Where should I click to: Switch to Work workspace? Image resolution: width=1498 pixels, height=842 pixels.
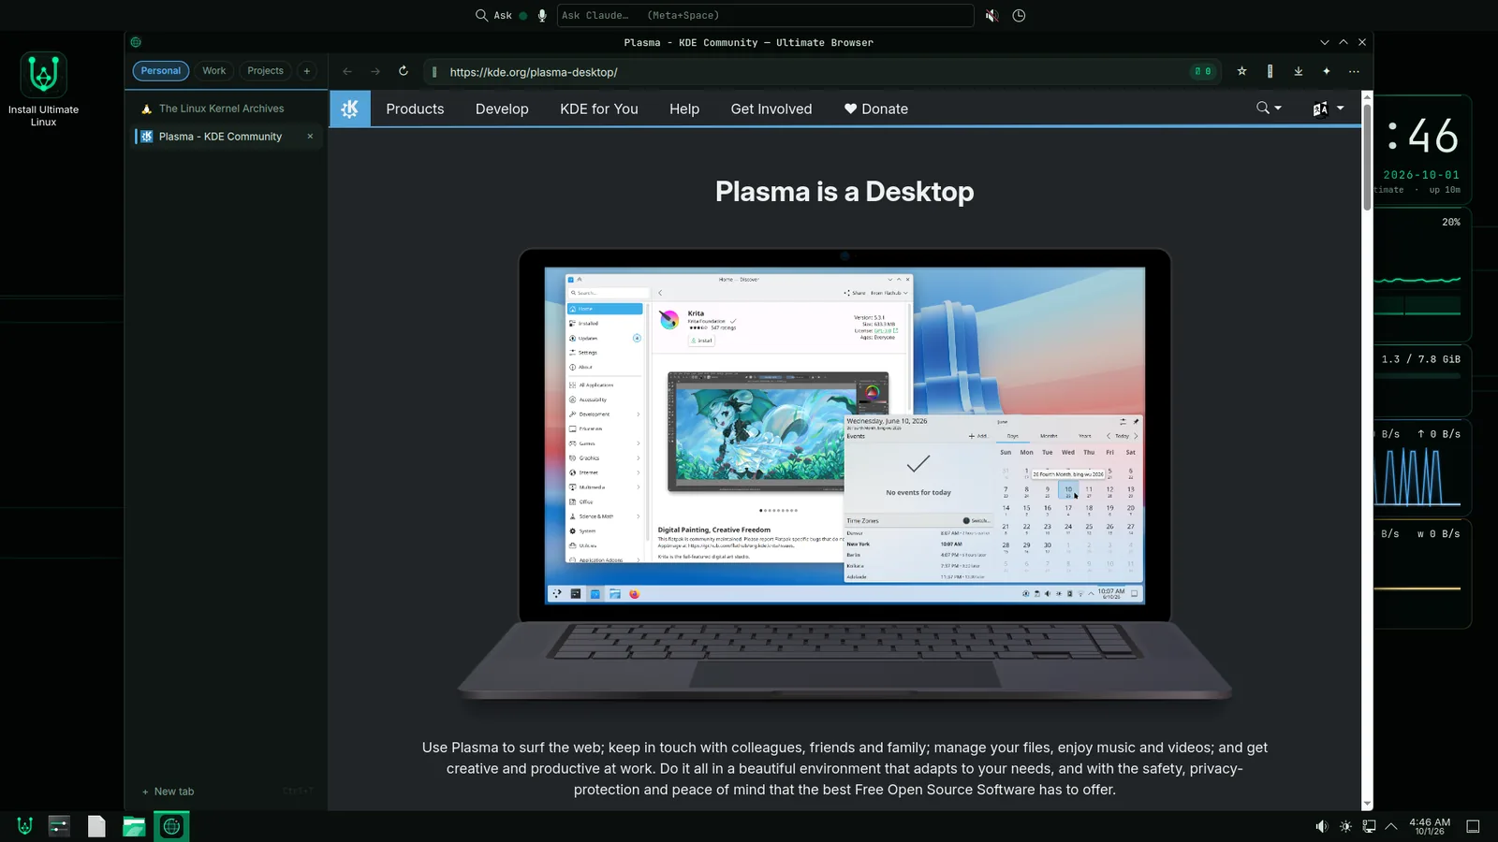coord(214,71)
